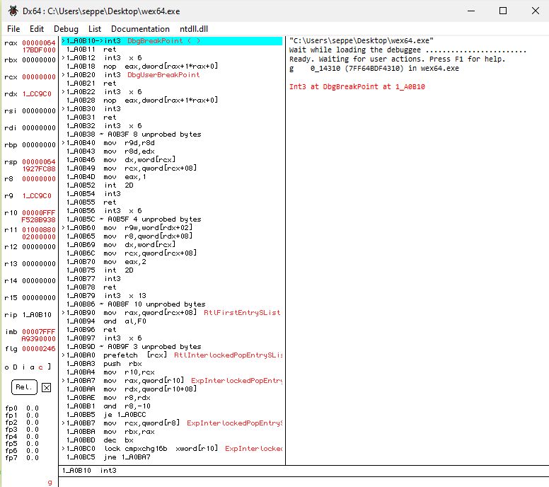The image size is (549, 487).
Task: Open the List menu
Action: (x=95, y=29)
